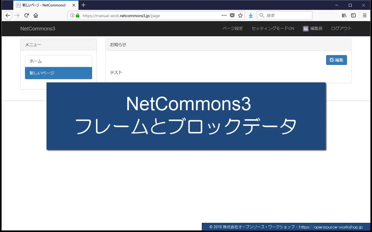Go back with the browser back arrow
Viewport: 372px width, 232px height.
[8, 15]
